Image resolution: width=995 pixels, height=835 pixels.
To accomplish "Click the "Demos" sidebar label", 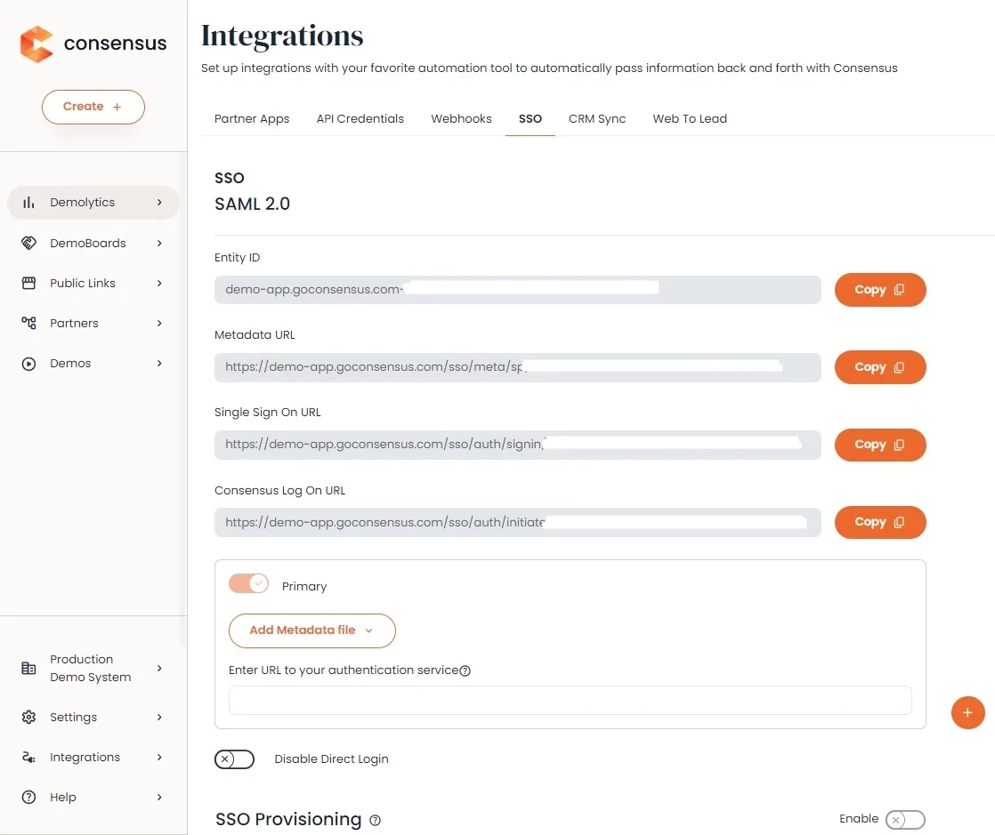I will pyautogui.click(x=70, y=364).
